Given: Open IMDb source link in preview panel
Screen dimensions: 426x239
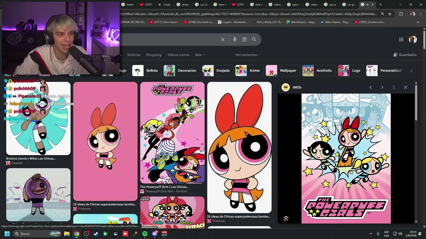Looking at the screenshot, I should (x=292, y=87).
